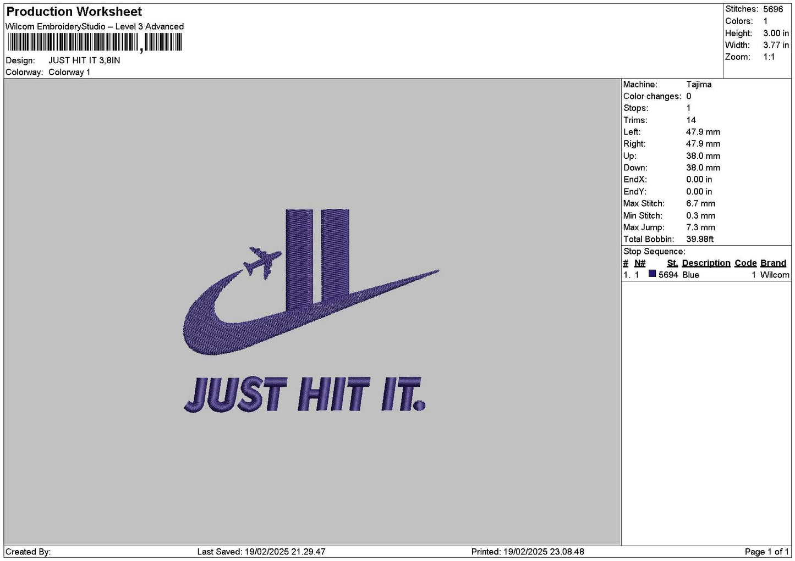Screen dimensions: 795x561
Task: Click the 'Page 1 of 1' indicator
Action: (x=767, y=552)
